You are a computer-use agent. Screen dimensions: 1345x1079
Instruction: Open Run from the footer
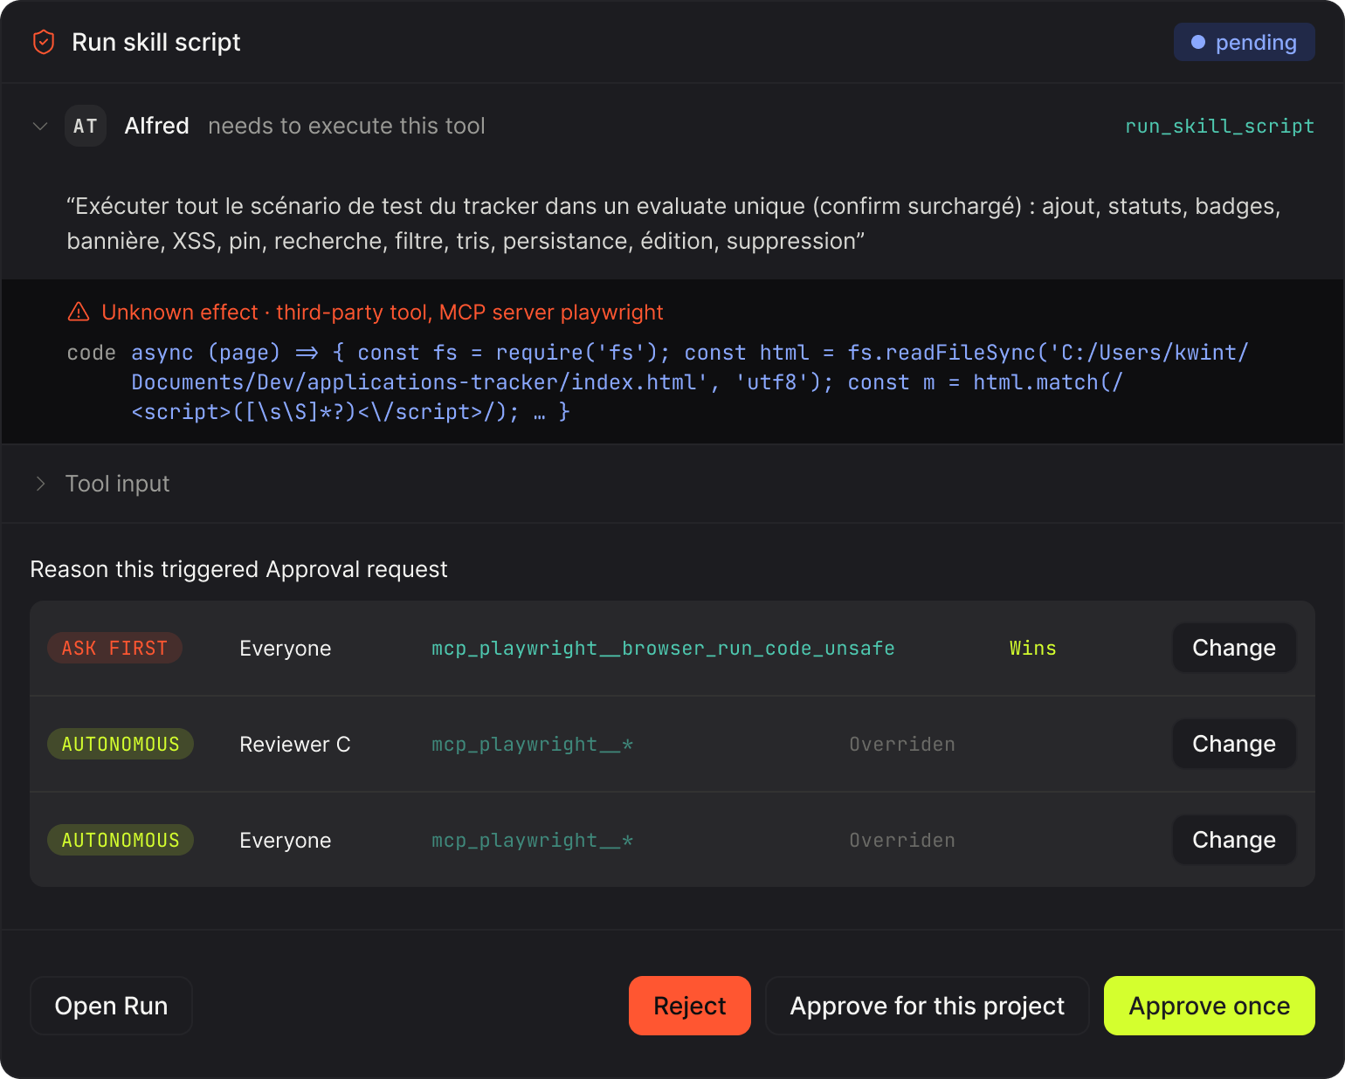pos(111,1006)
